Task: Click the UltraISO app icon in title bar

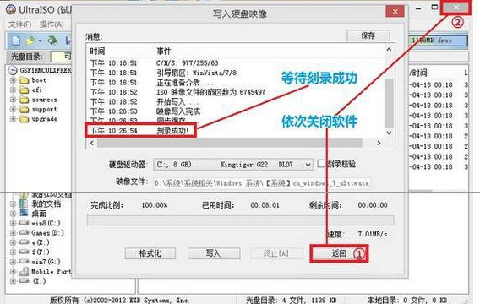Action: coord(11,9)
